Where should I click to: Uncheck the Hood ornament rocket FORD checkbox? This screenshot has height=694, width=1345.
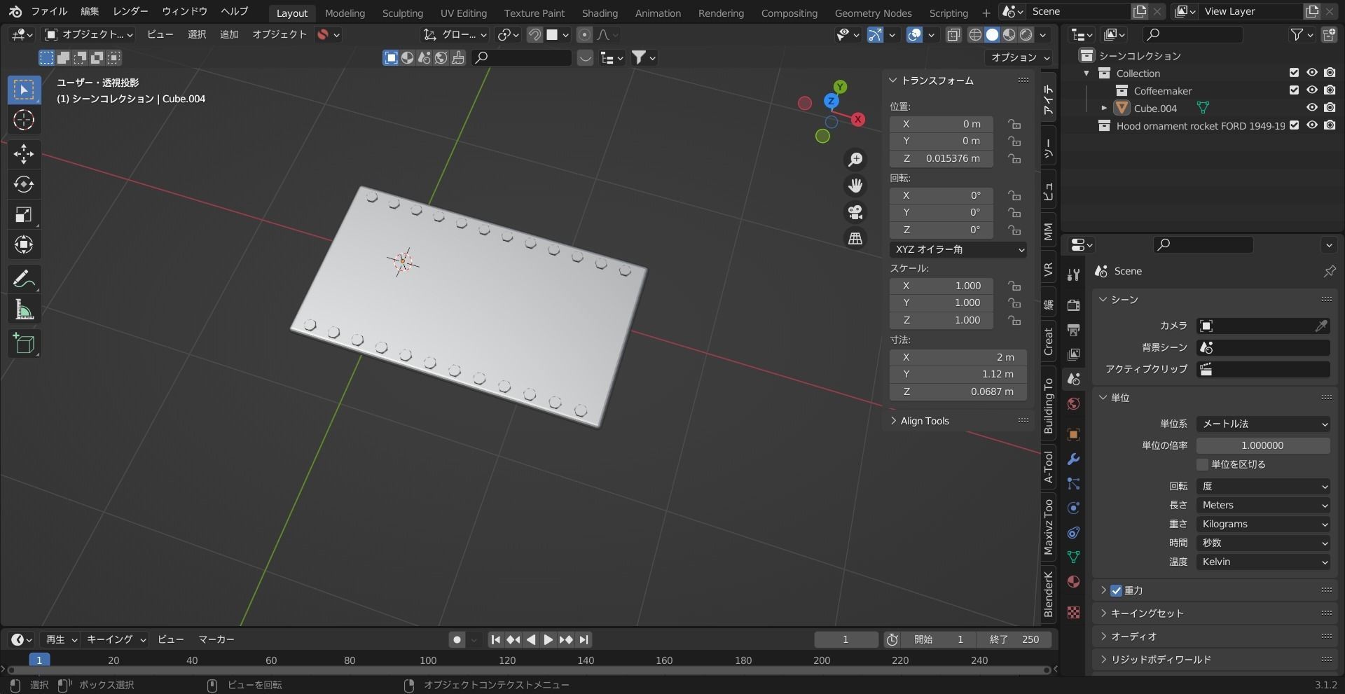pyautogui.click(x=1293, y=125)
